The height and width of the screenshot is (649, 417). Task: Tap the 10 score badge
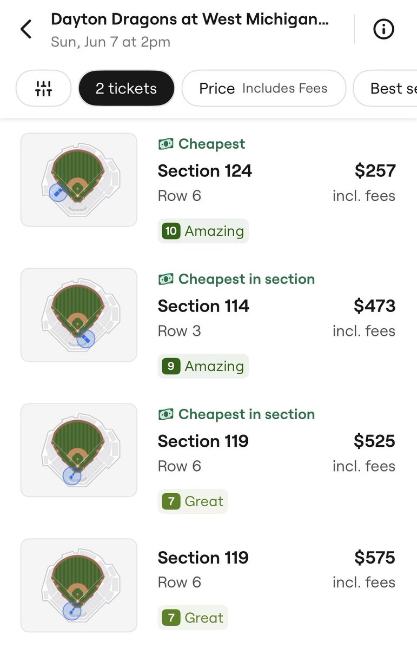171,231
